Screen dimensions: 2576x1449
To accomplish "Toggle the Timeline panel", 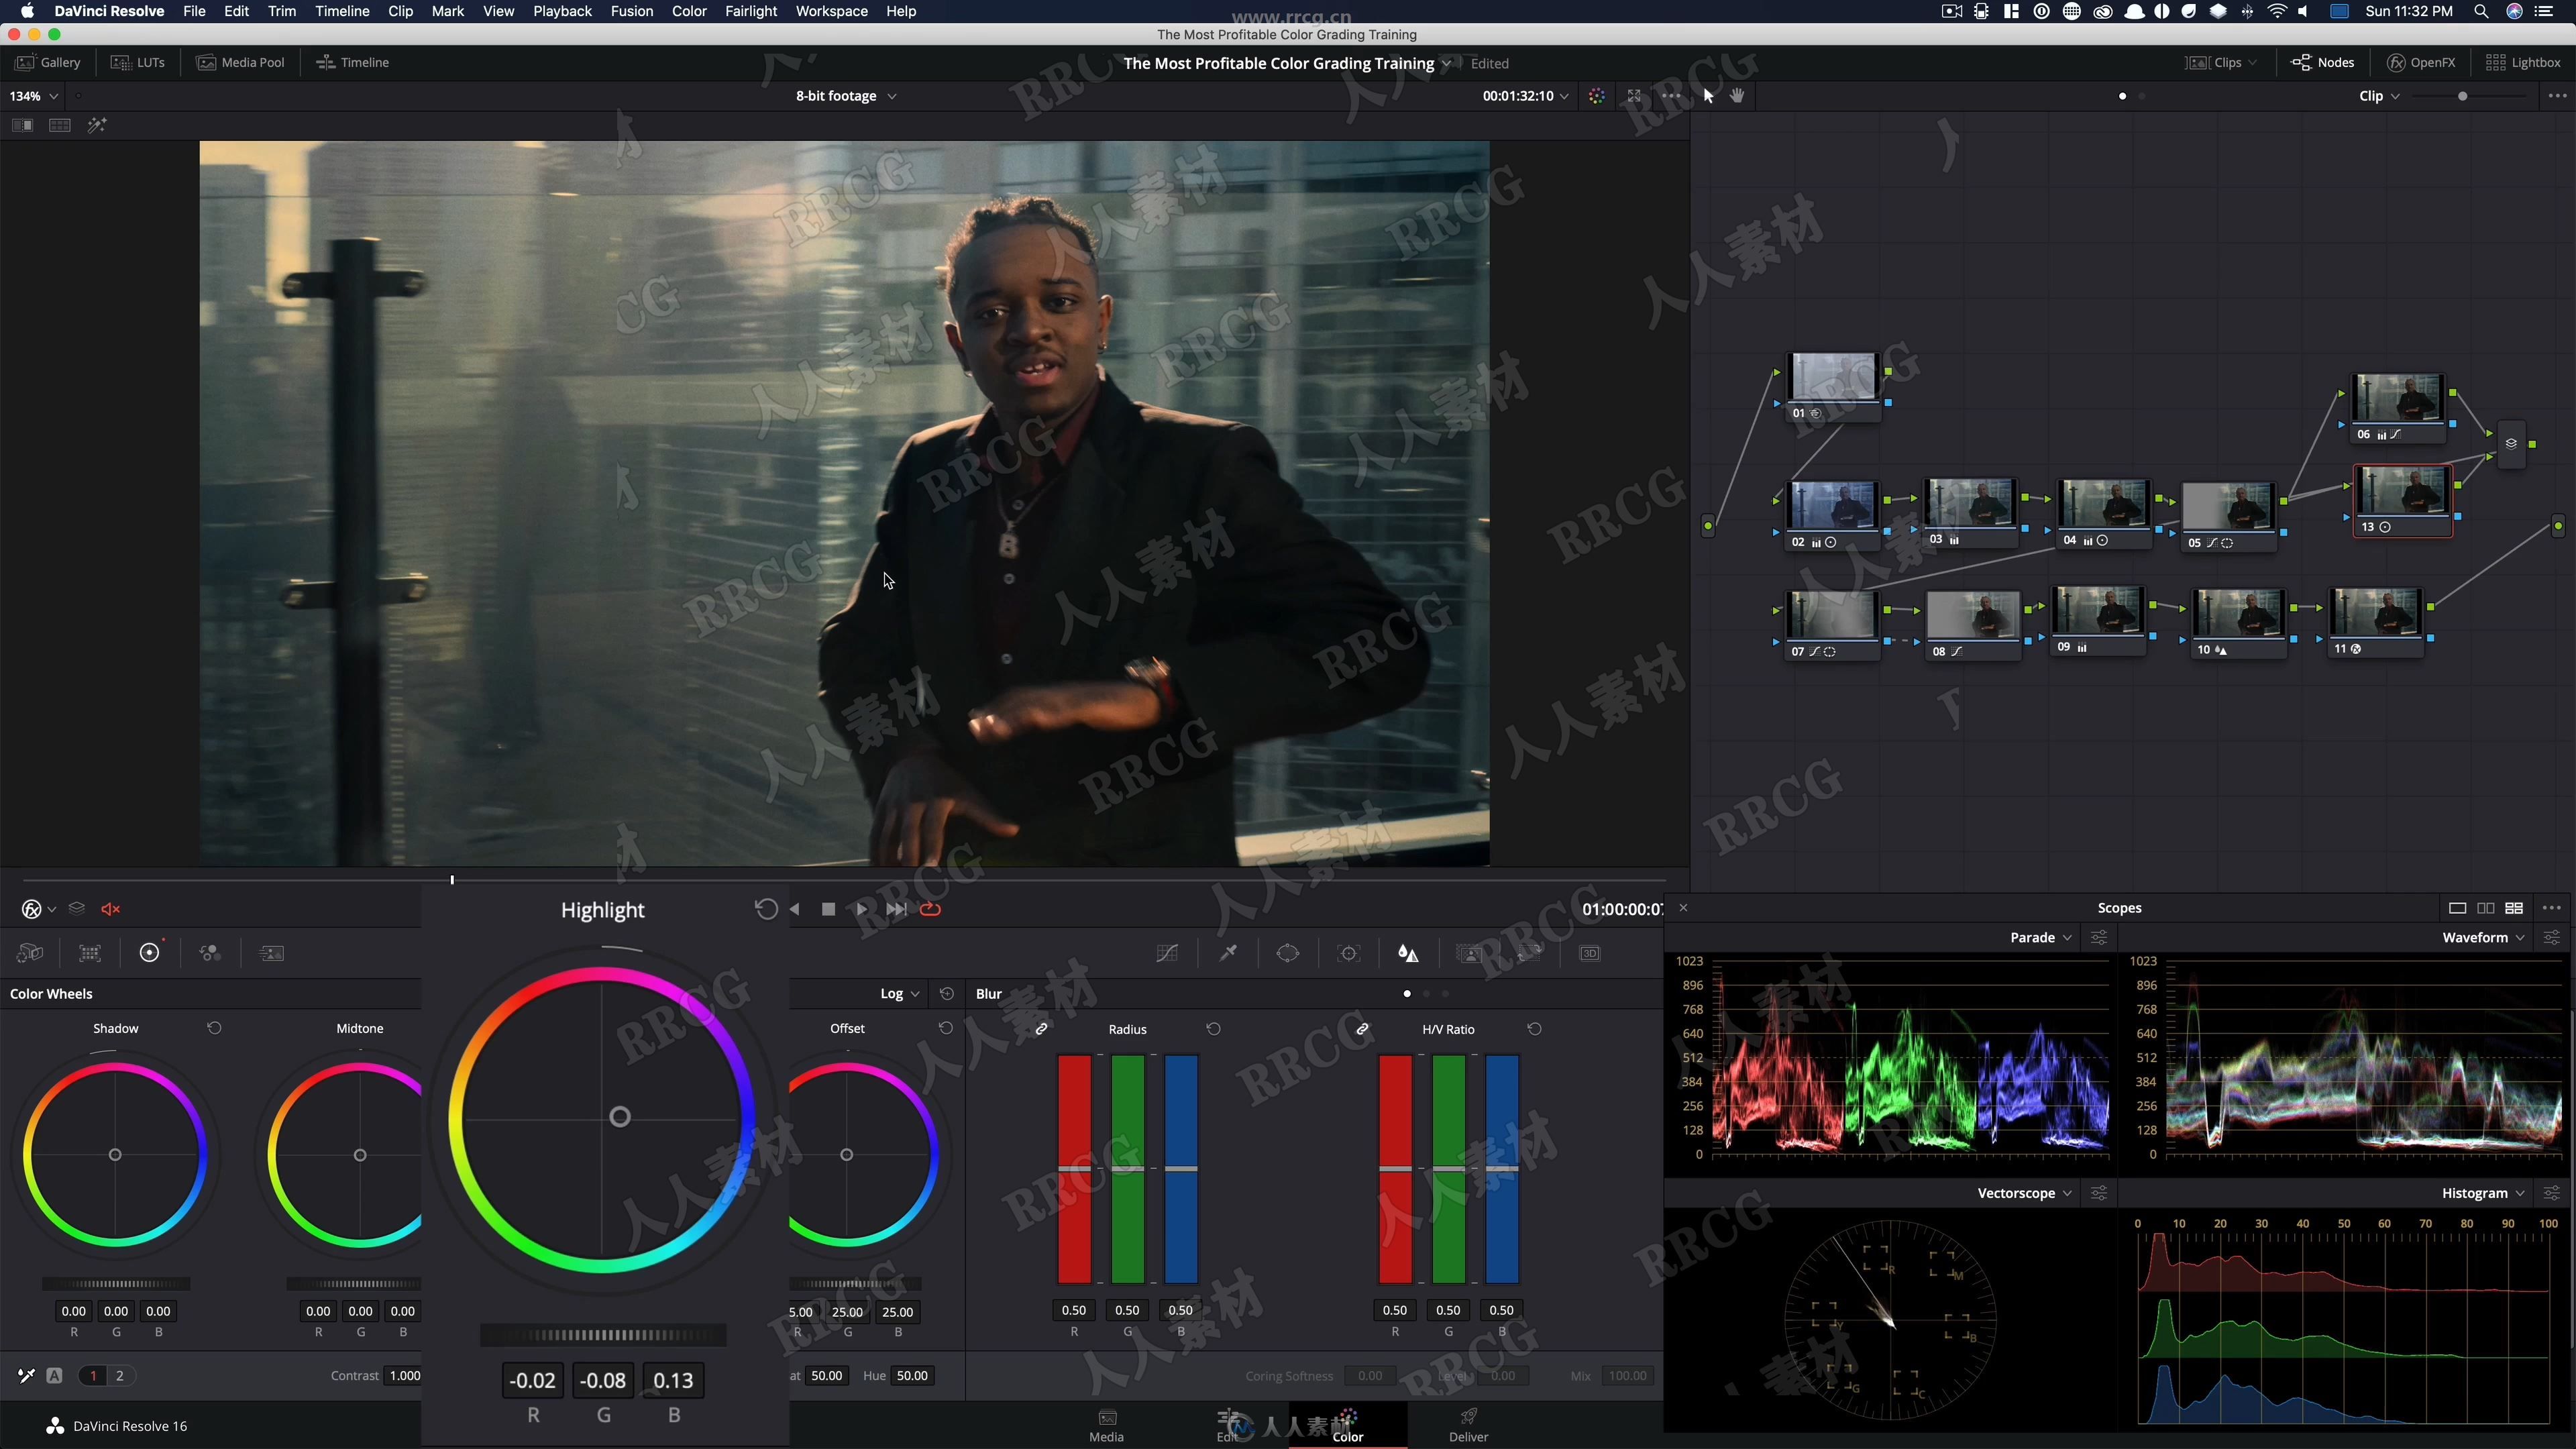I will pyautogui.click(x=353, y=62).
